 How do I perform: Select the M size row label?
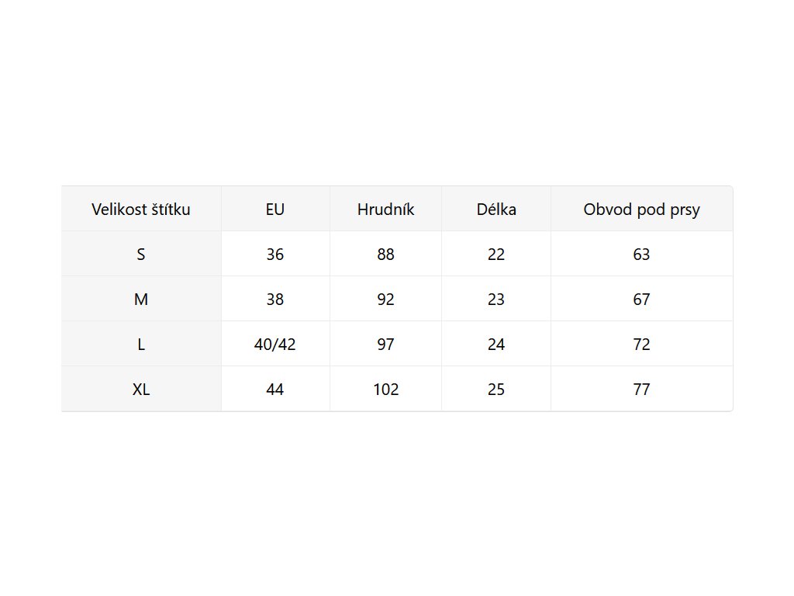141,299
